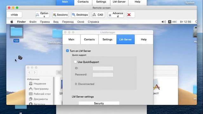The width and height of the screenshot is (203, 114).
Task: Go back in the Finder window
Action: [x=29, y=73]
